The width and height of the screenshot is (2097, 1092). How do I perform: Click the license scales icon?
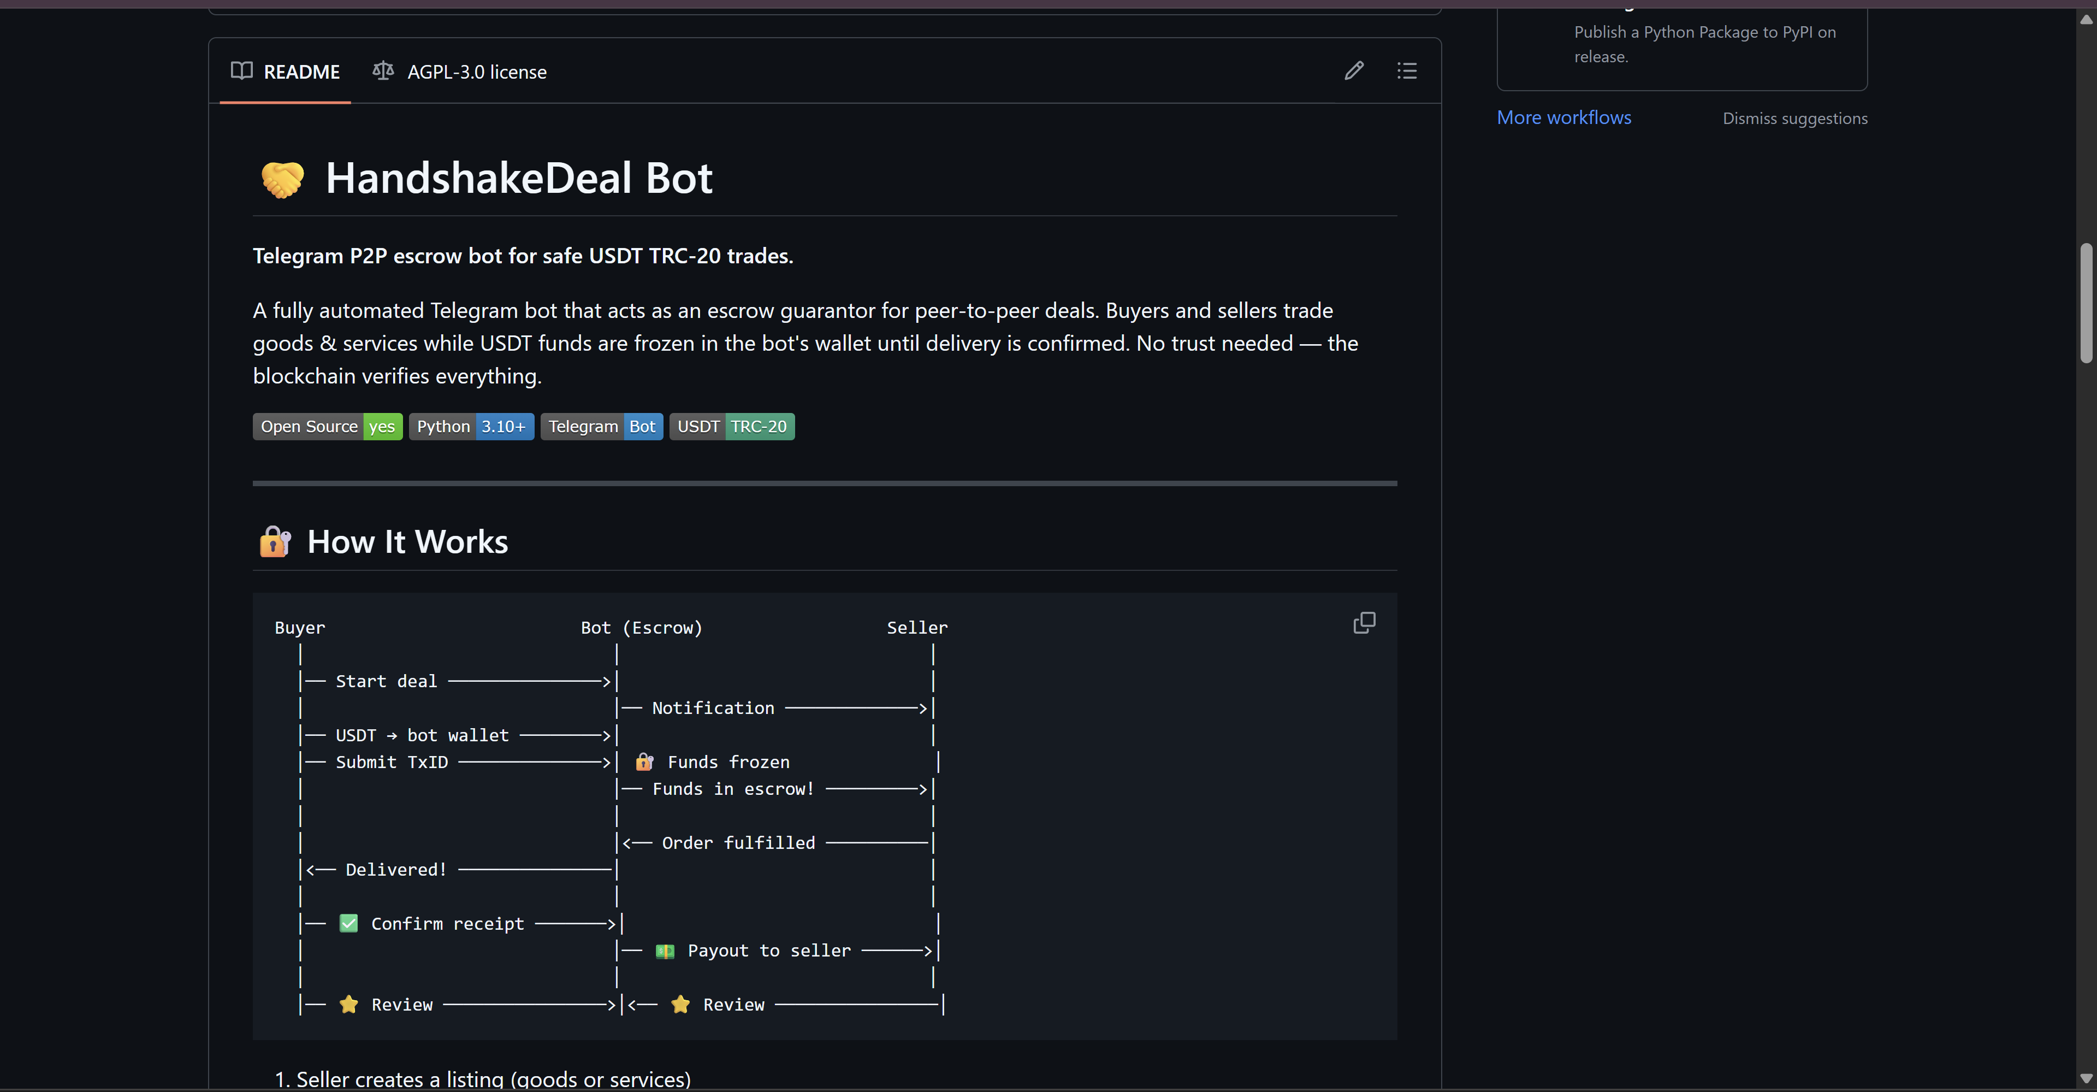point(383,71)
